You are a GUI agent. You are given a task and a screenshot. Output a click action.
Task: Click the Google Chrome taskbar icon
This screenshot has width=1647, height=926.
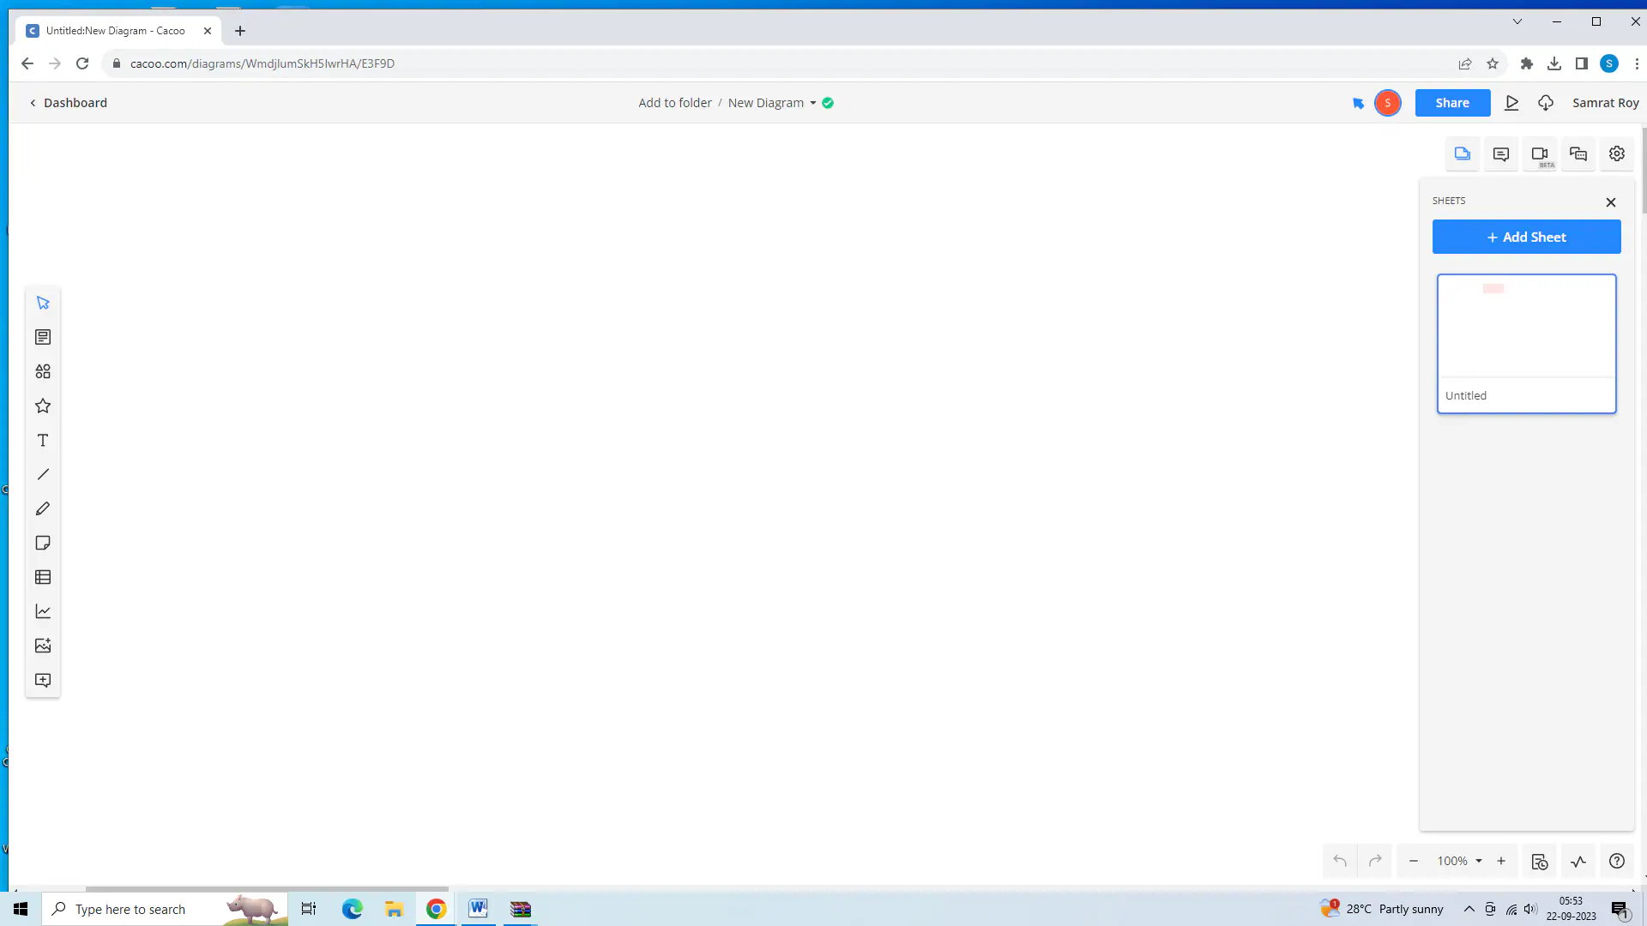pyautogui.click(x=436, y=908)
